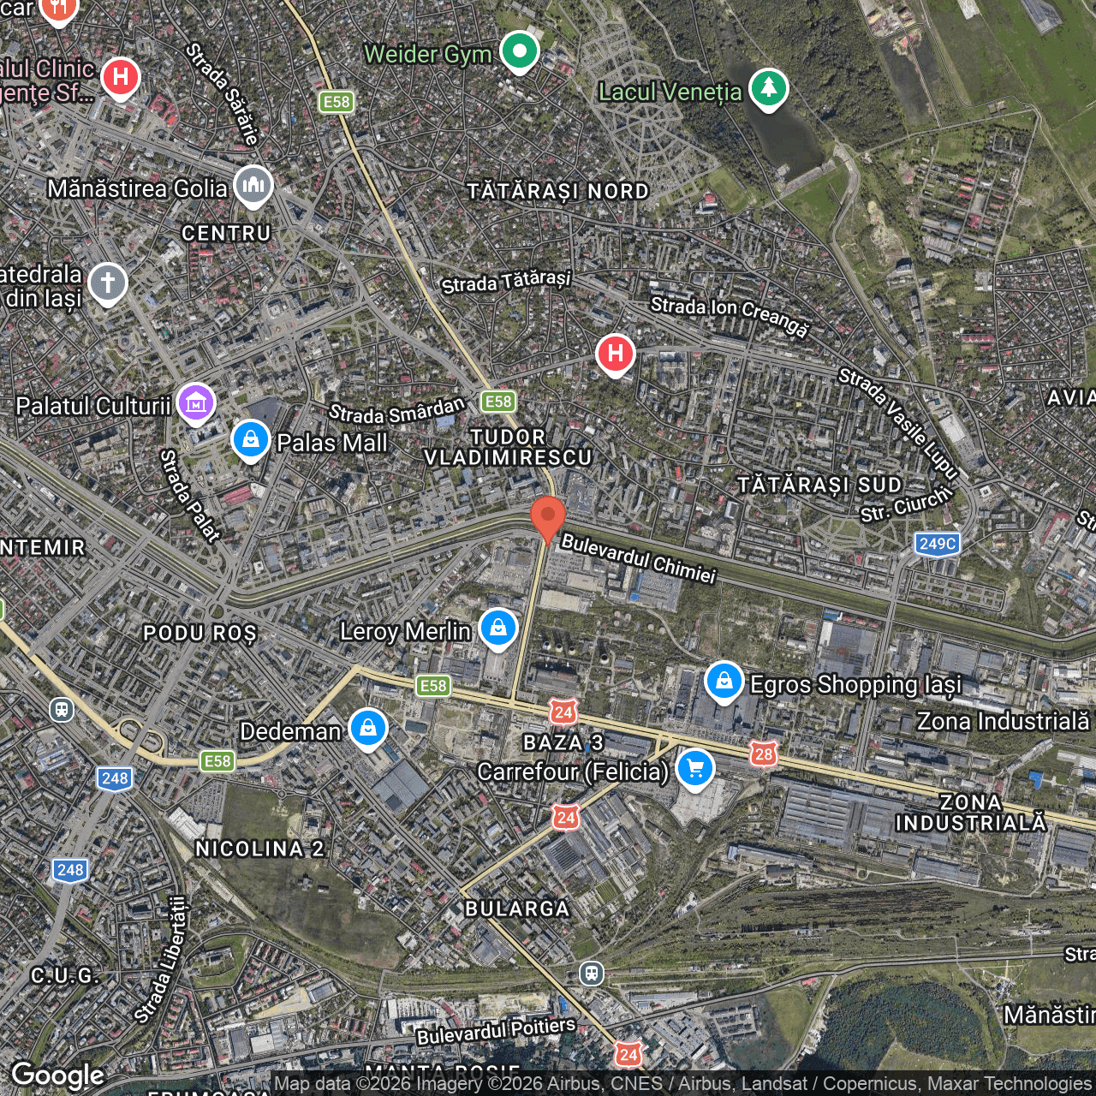This screenshot has width=1096, height=1096.
Task: Click the Bulevardul Poitiers street label
Action: coord(496,1031)
